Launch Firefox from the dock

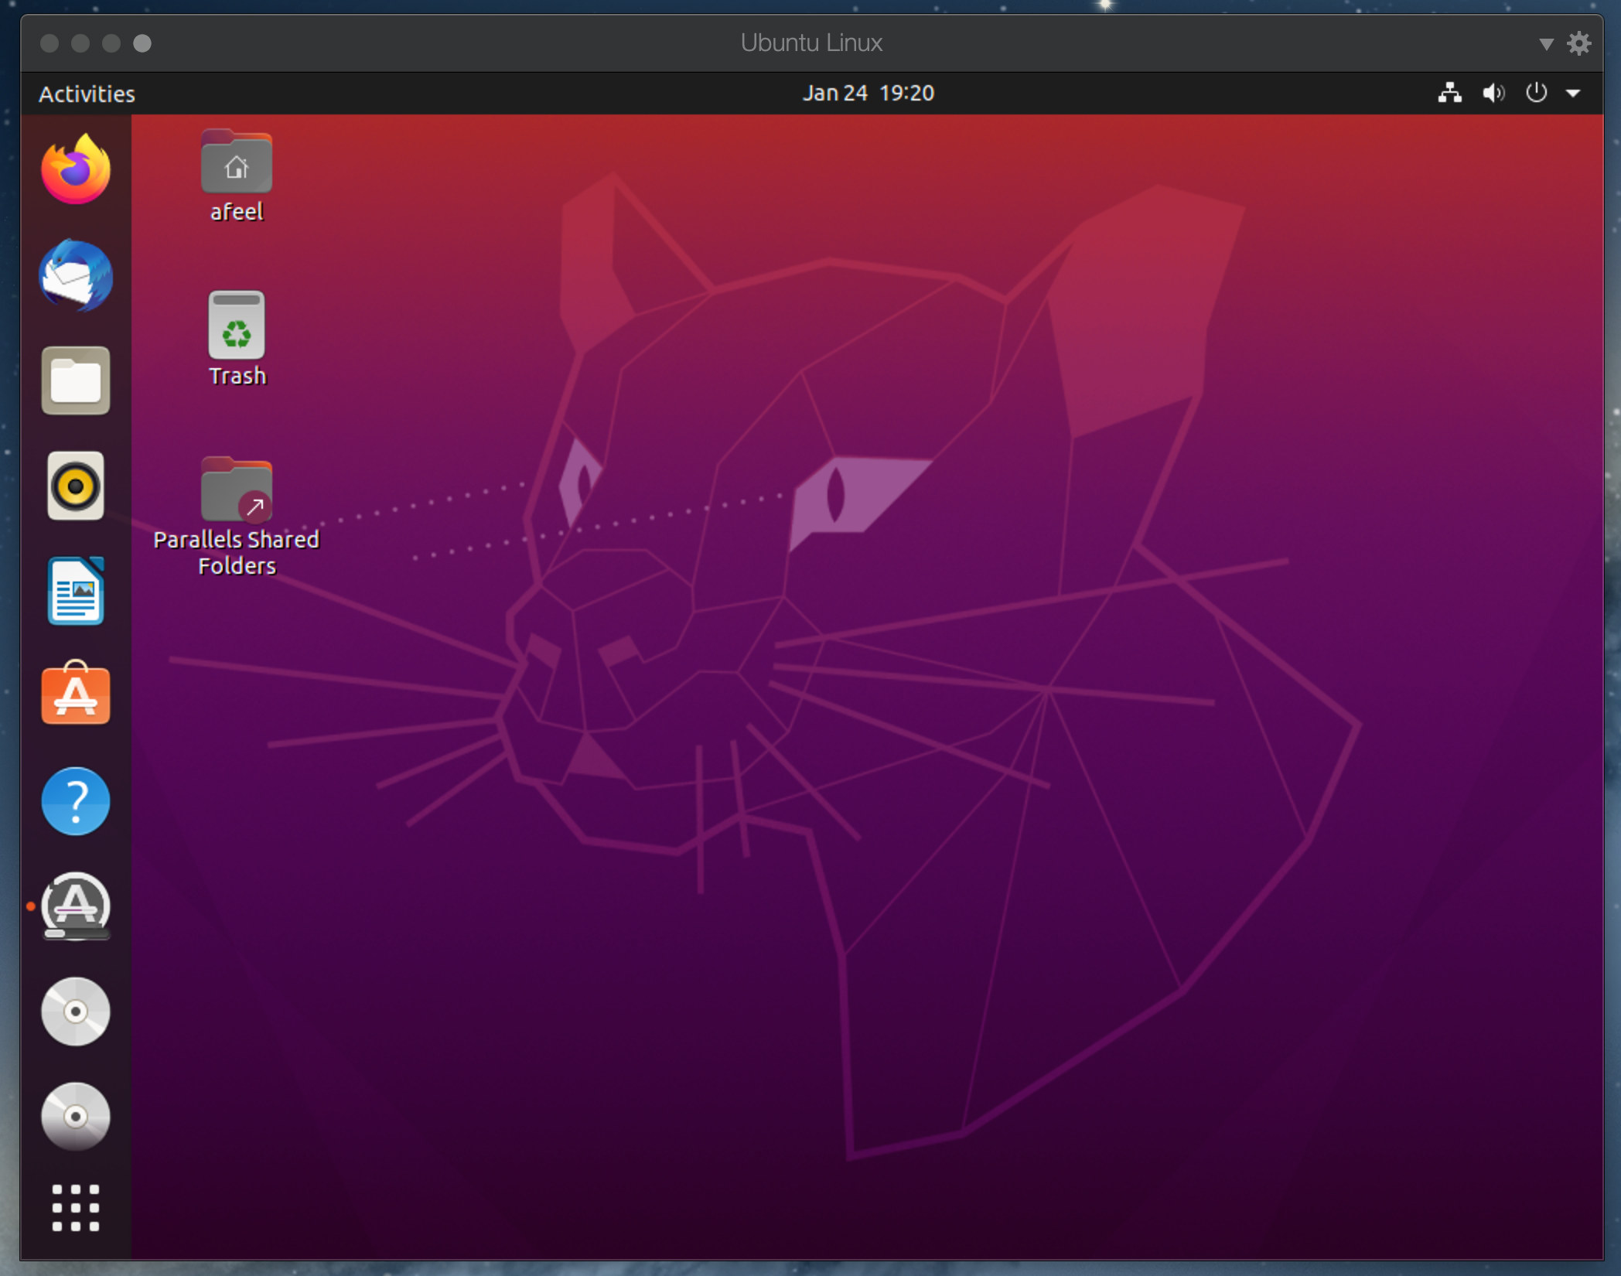(x=76, y=170)
